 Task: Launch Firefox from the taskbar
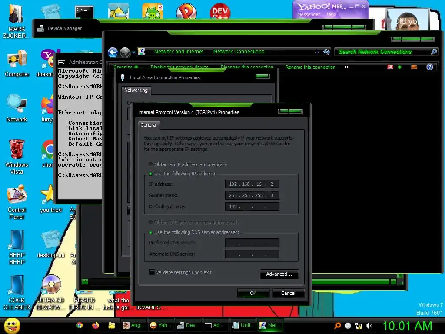(95, 325)
